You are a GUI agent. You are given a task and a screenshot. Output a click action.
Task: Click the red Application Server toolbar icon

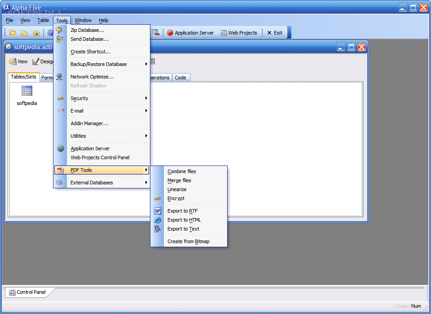170,33
